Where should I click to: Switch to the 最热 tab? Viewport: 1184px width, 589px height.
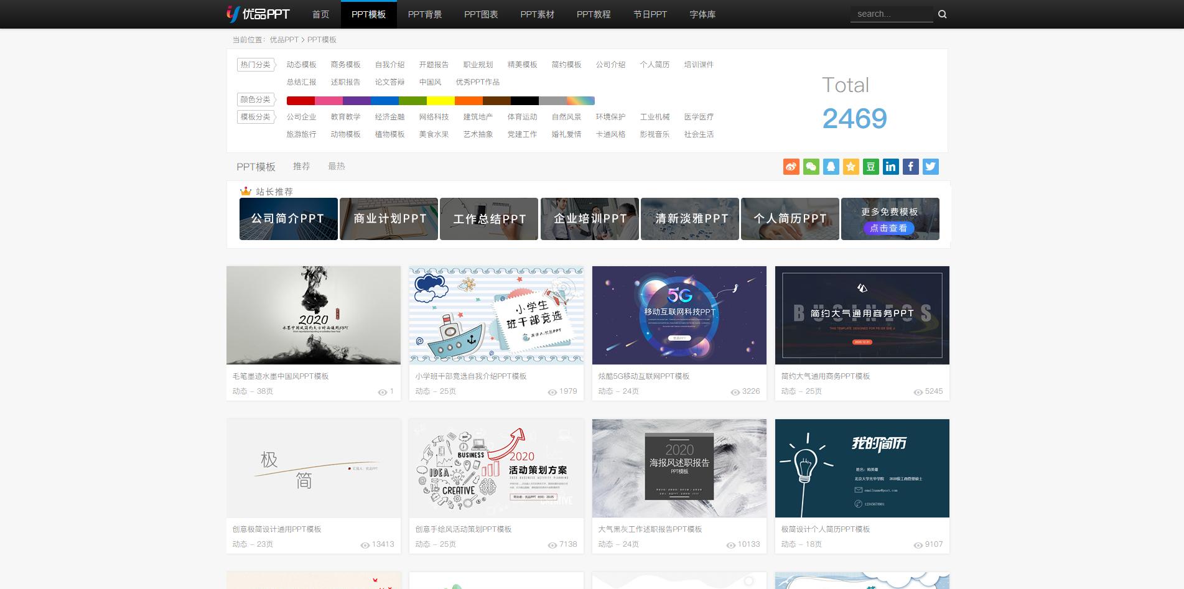tap(336, 166)
